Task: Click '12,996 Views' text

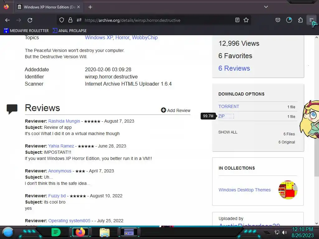Action: pos(239,44)
